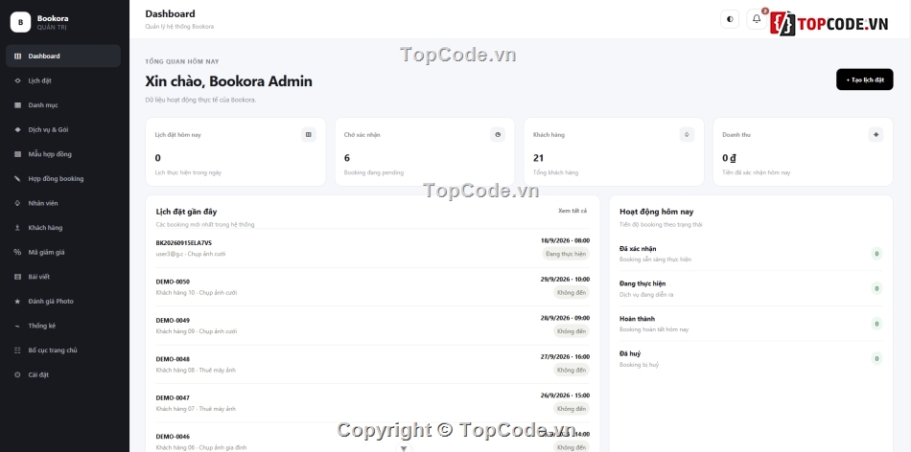Go to Khách hàng page in sidebar
The image size is (911, 452).
coord(63,228)
